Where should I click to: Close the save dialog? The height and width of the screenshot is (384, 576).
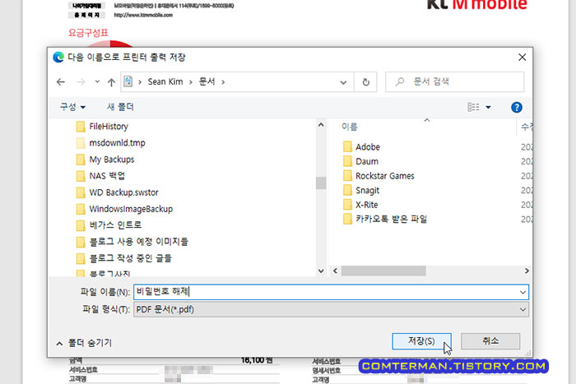click(x=522, y=58)
